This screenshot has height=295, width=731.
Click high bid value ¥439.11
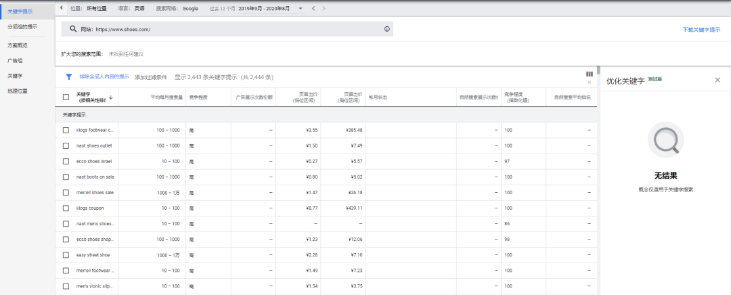[355, 208]
